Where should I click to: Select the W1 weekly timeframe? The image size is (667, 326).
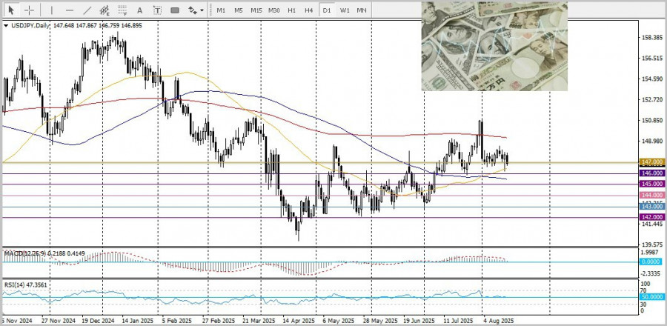pyautogui.click(x=345, y=10)
